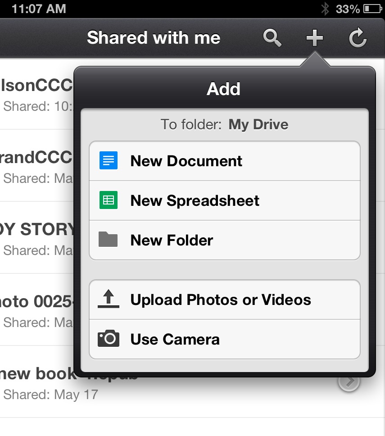Image resolution: width=385 pixels, height=436 pixels.
Task: Open the Y STORY shared item
Action: click(x=36, y=238)
